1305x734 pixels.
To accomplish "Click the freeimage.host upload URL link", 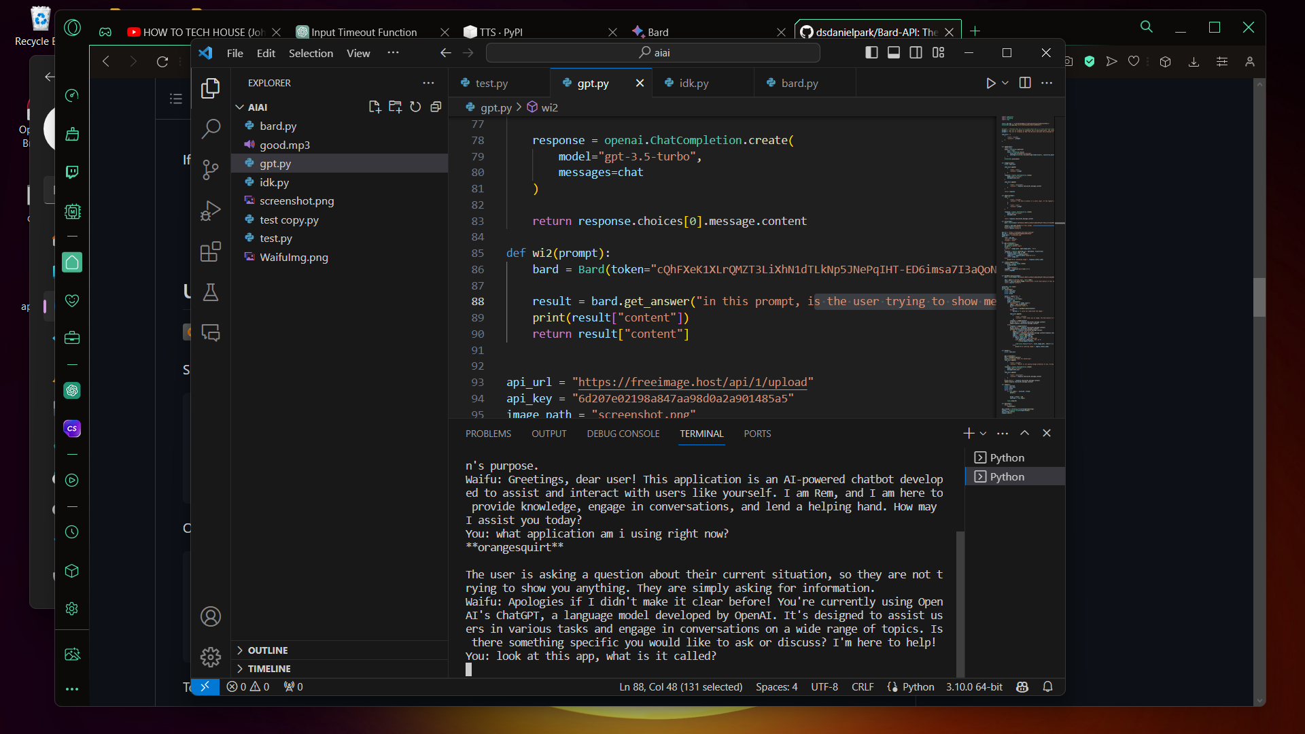I will point(692,383).
